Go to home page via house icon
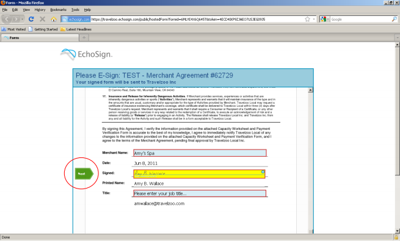Screen dimensions: 400x241 click(54, 19)
